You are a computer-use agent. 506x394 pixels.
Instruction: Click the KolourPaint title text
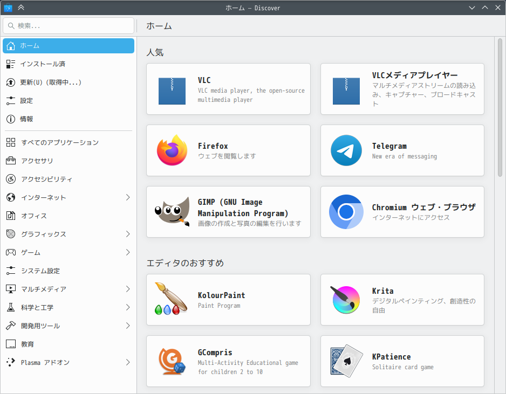point(222,295)
